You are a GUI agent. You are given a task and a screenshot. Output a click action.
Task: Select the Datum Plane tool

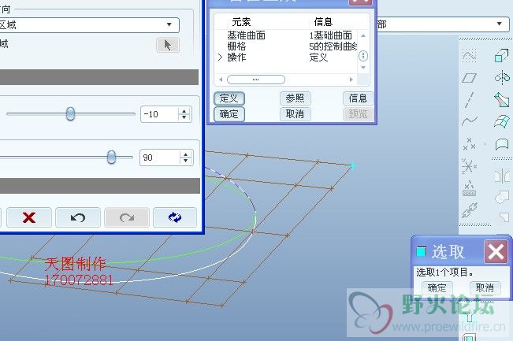(x=469, y=78)
